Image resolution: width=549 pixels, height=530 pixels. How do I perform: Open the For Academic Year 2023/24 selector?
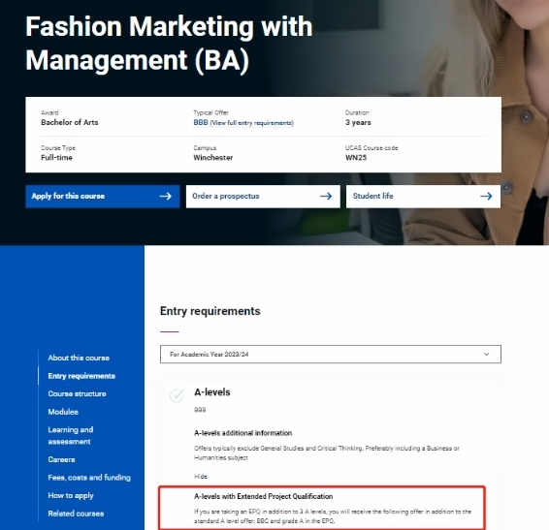[x=331, y=354]
